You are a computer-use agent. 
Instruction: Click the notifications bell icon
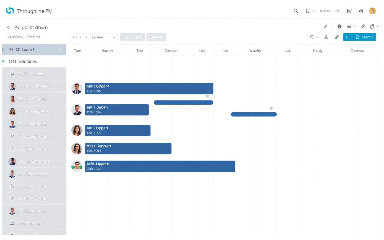(361, 11)
